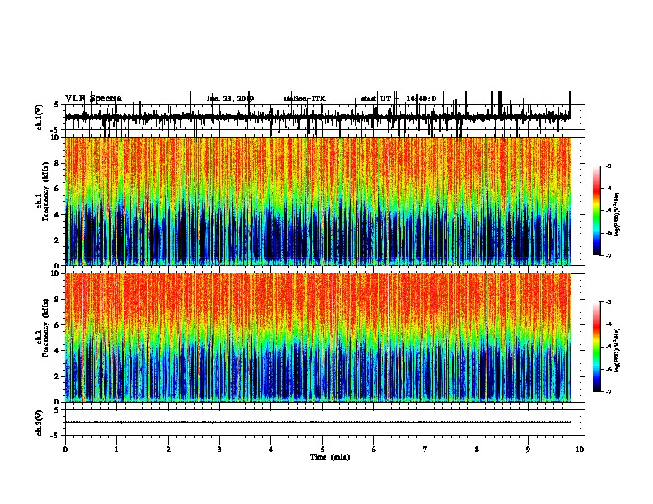
Task: Click the "10" kHz tick of ch.2 spectrogram
Action: click(x=56, y=273)
